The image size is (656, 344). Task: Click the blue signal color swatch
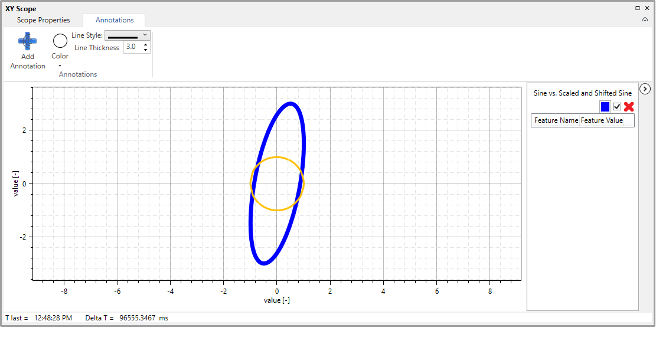(x=605, y=107)
